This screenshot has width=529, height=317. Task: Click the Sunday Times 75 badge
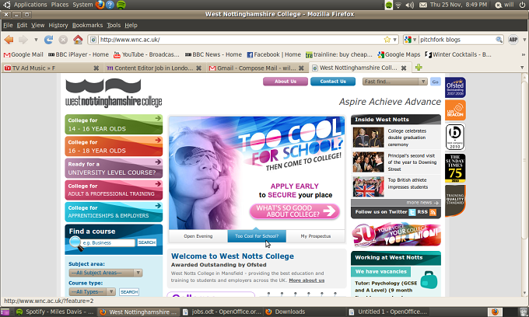click(x=455, y=168)
